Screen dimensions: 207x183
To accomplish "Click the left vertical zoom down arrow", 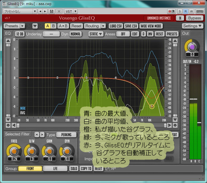I will click(8, 120).
